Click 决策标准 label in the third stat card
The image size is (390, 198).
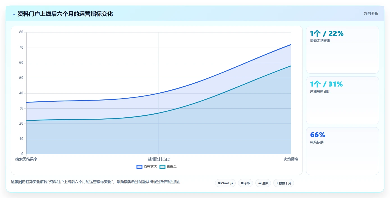[317, 142]
